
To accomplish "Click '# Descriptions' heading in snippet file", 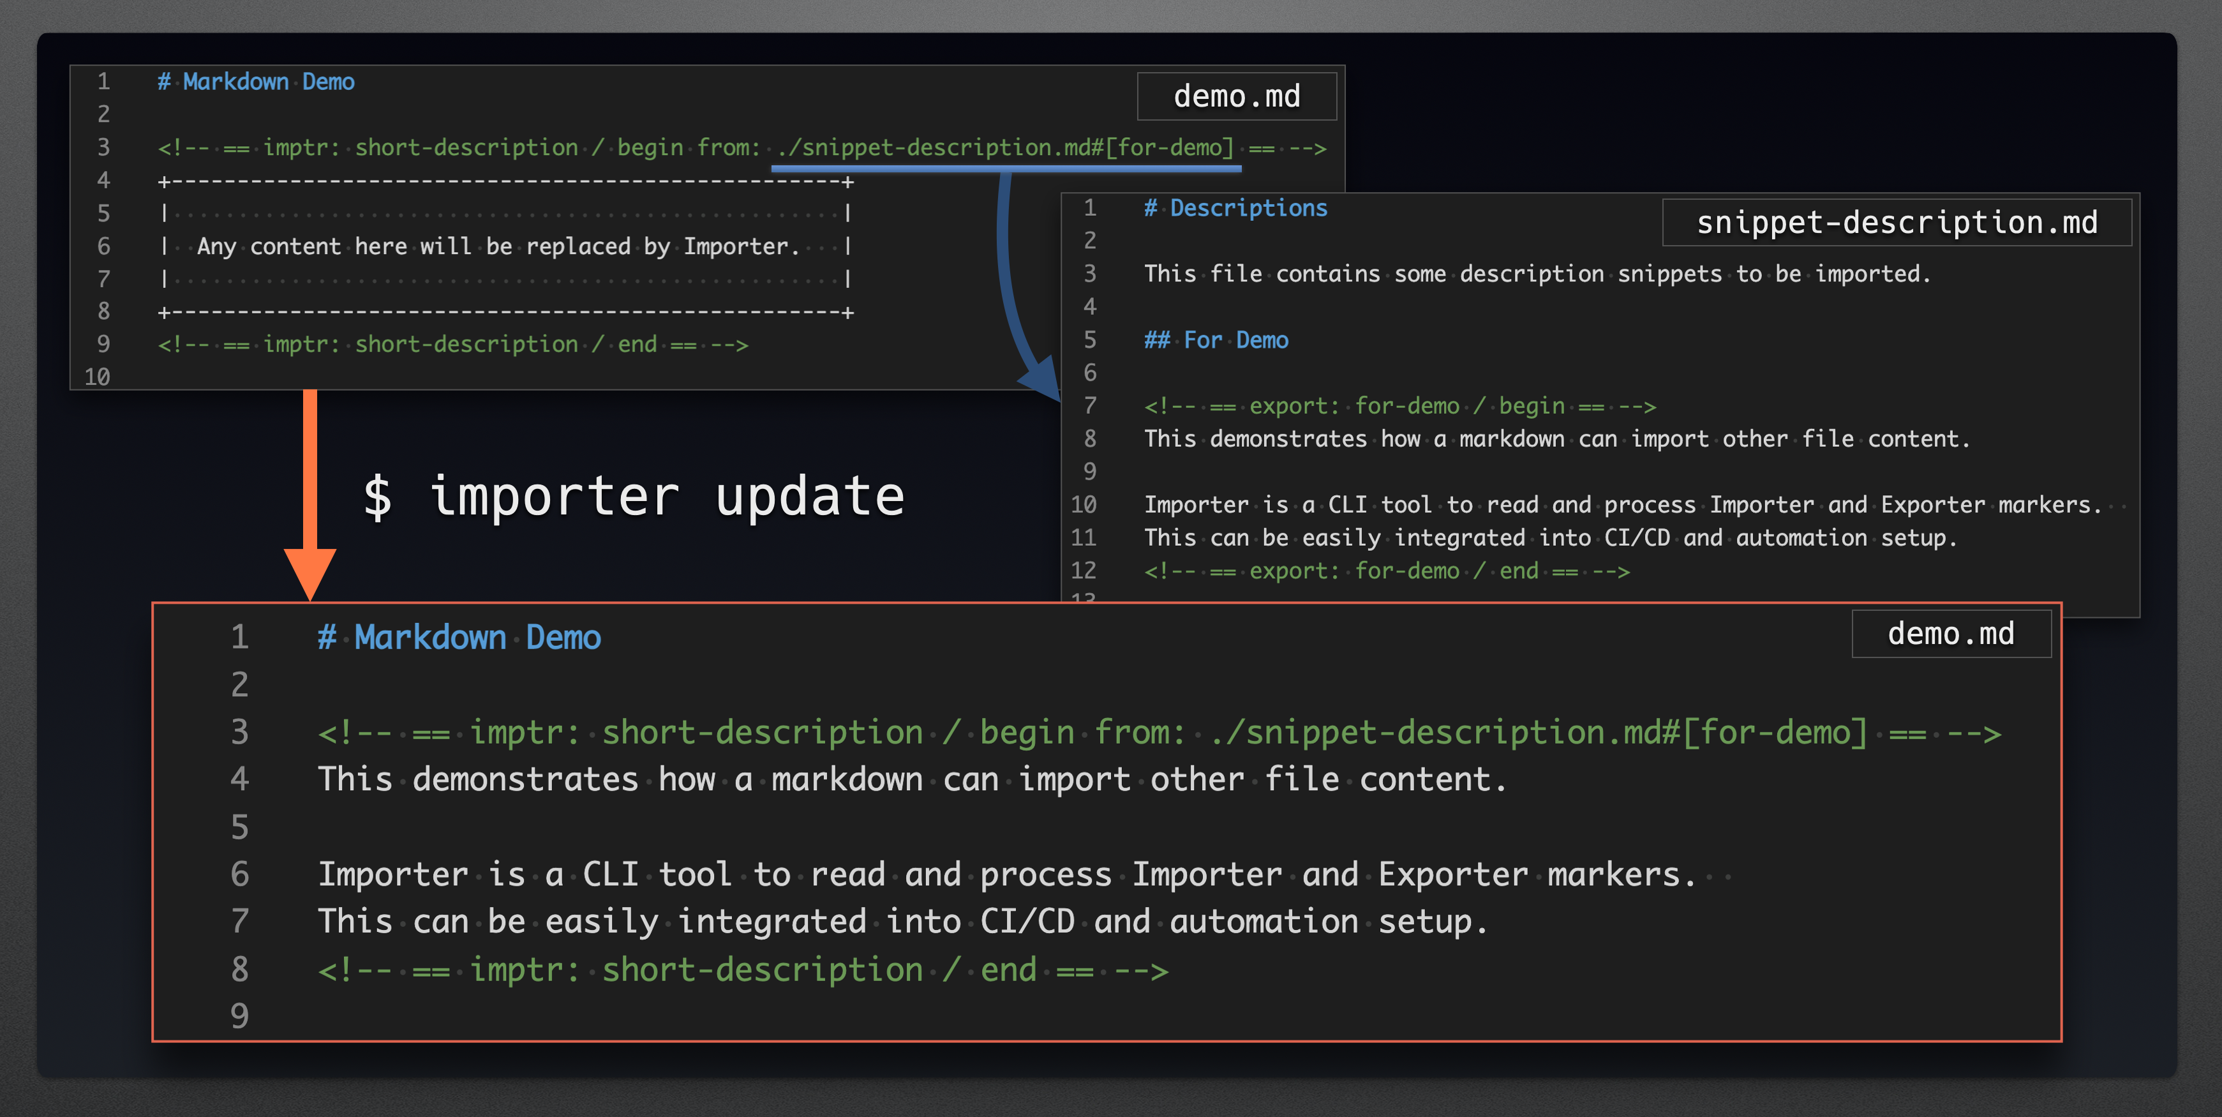I will coord(1235,208).
